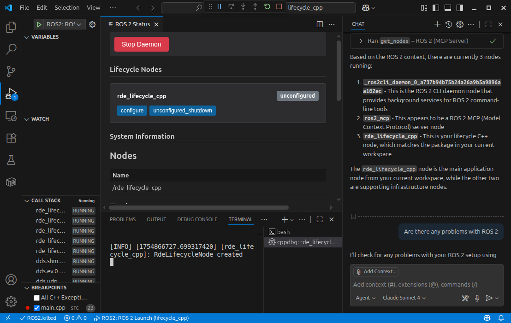The height and width of the screenshot is (323, 511).
Task: Click Add Context in chat
Action: click(x=376, y=271)
